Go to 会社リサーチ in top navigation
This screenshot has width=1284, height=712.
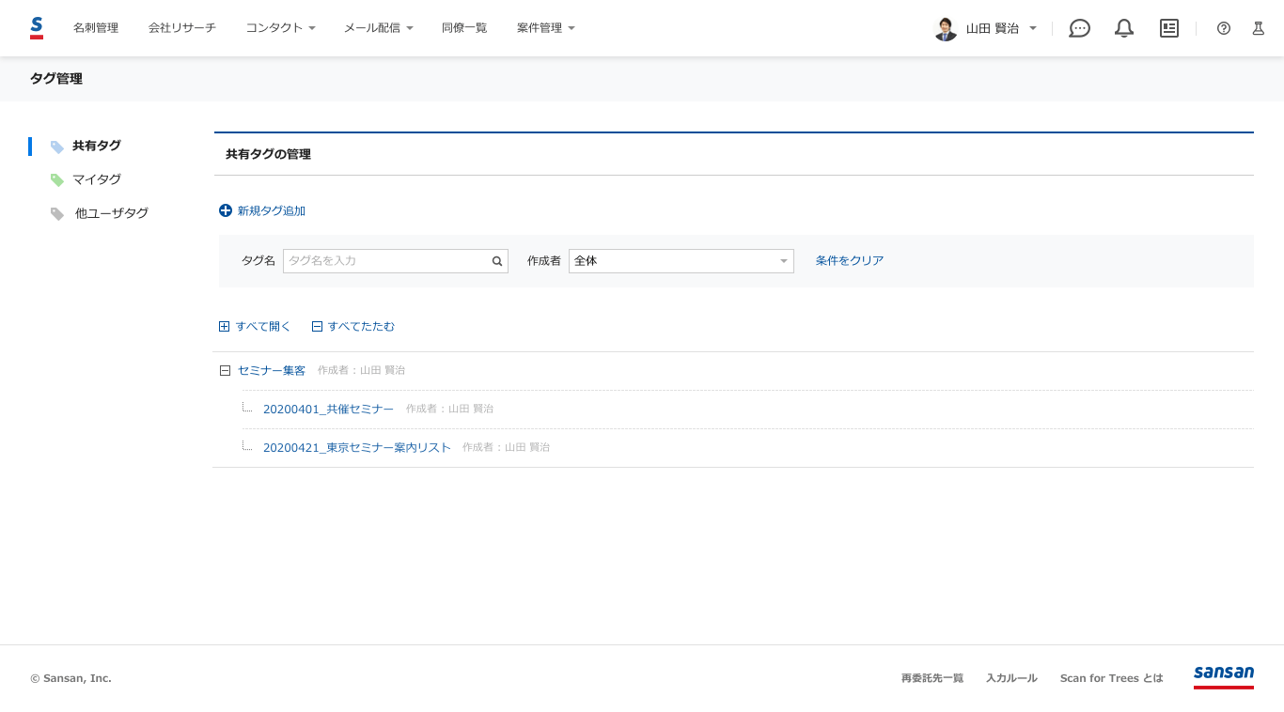click(x=182, y=28)
